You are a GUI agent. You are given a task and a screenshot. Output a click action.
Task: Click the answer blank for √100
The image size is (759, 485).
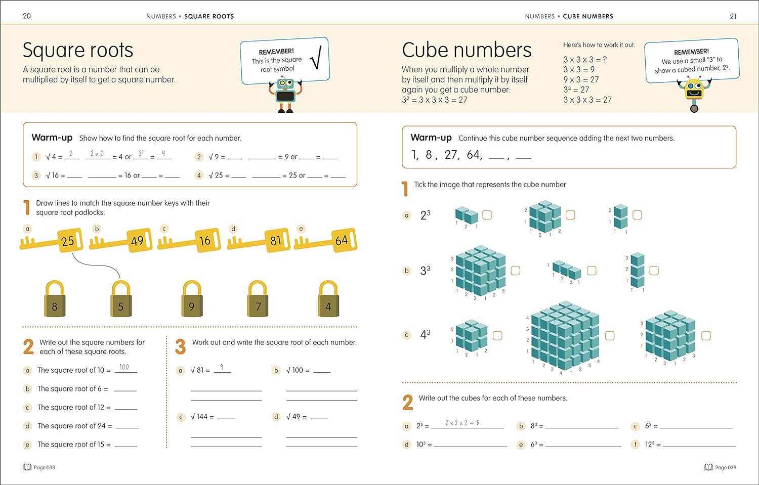click(322, 370)
